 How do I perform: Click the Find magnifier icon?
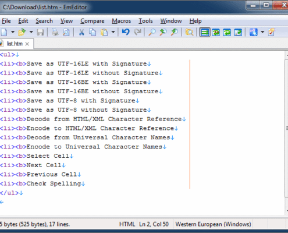(x=152, y=32)
